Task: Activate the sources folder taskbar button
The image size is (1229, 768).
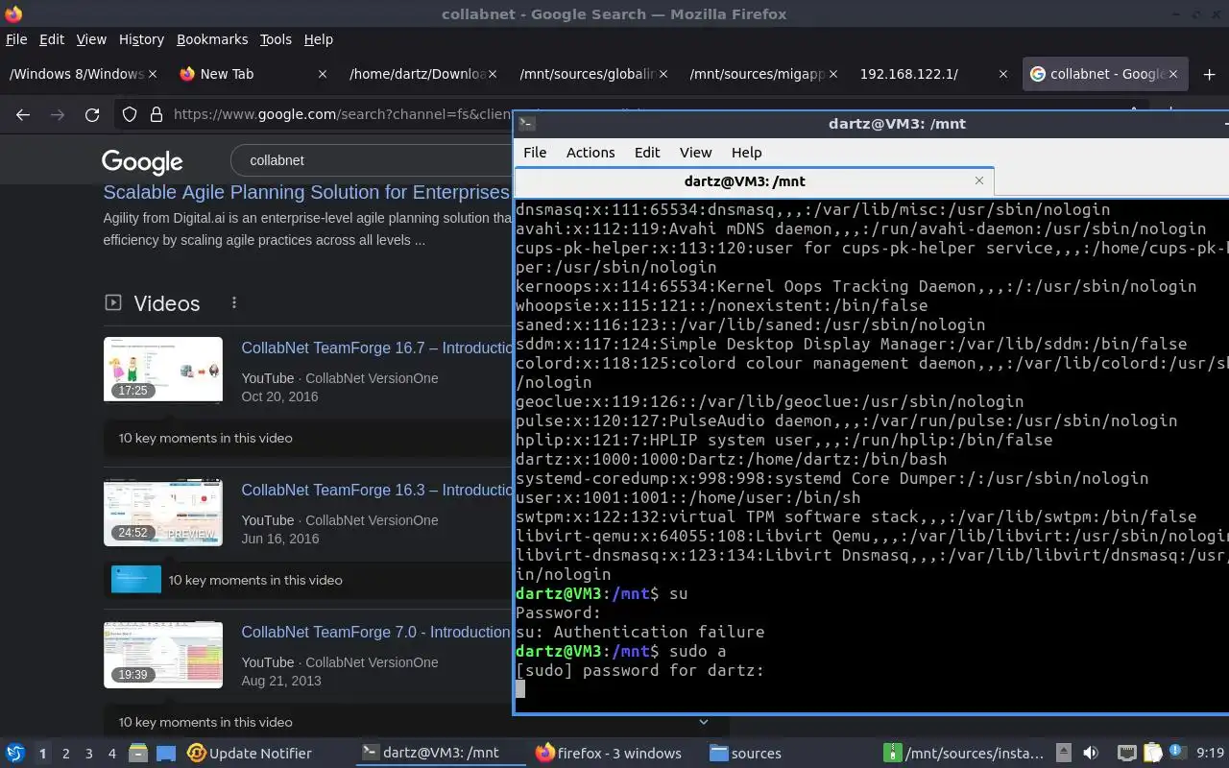Action: [745, 754]
